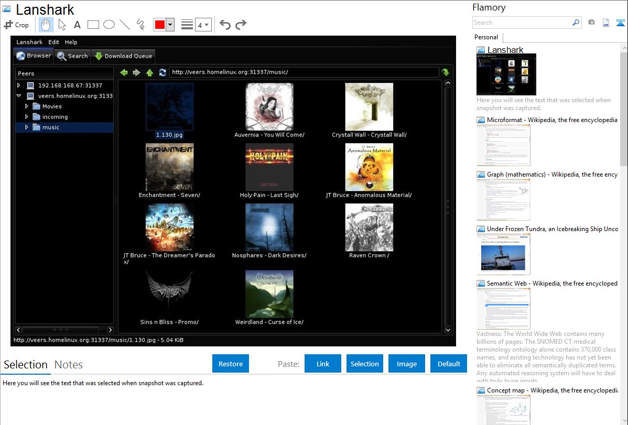Pick the freehand scribble tool

pyautogui.click(x=140, y=25)
